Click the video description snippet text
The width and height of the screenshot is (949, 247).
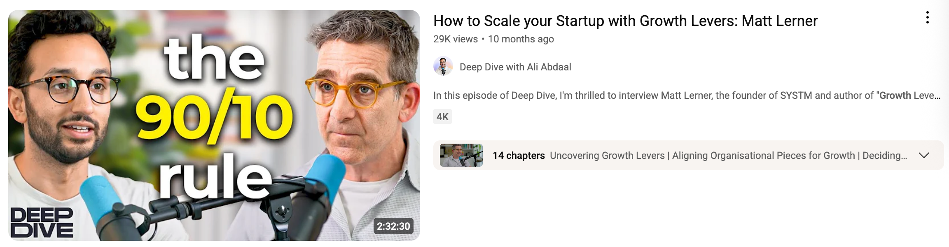tap(687, 96)
